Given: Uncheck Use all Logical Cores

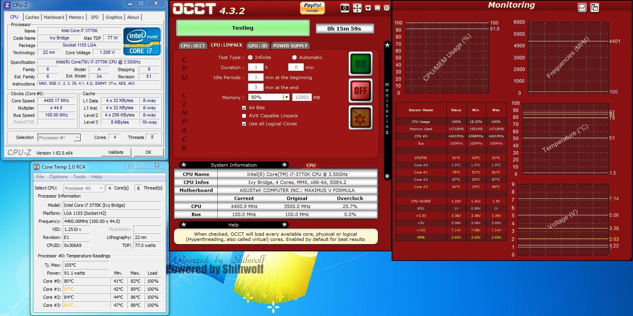Looking at the screenshot, I should tap(244, 124).
